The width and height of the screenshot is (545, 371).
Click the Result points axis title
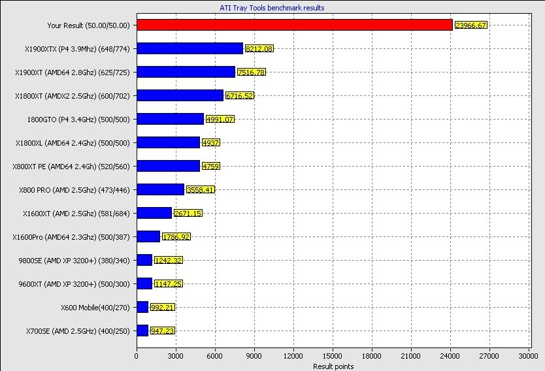tap(333, 366)
